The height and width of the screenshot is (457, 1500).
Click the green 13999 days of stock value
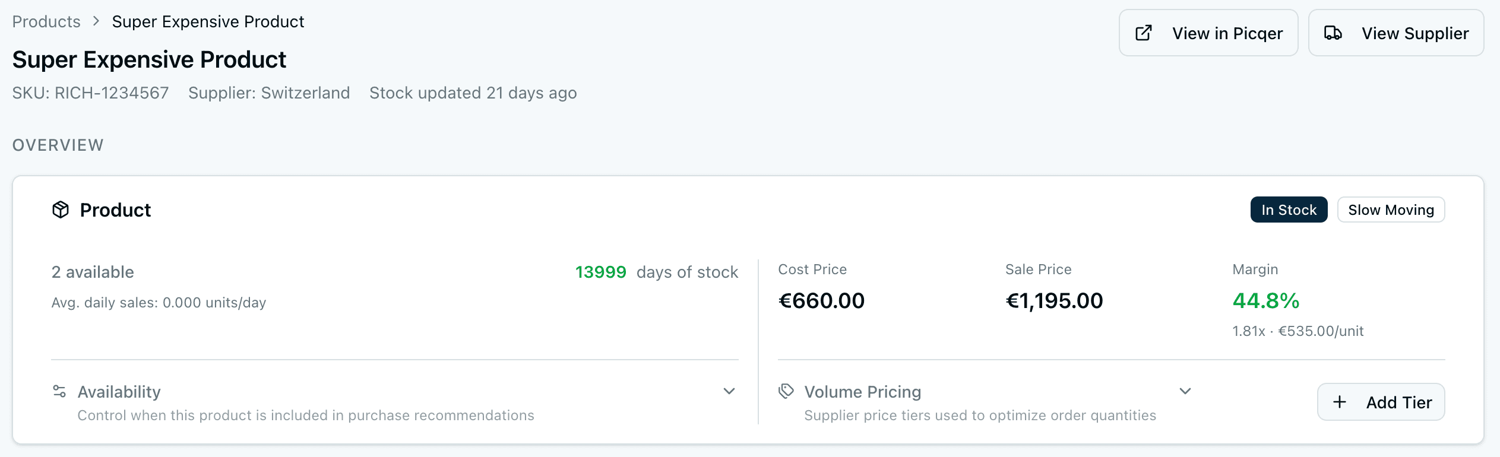point(600,272)
